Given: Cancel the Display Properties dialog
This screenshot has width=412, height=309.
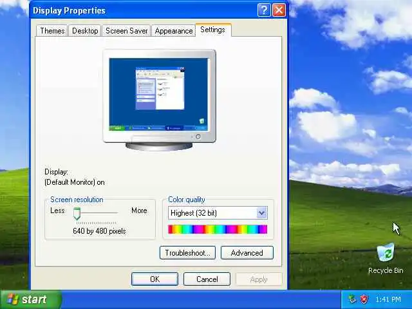Looking at the screenshot, I should 207,279.
